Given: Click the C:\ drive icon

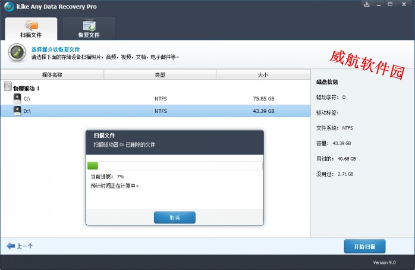Looking at the screenshot, I should 17,98.
